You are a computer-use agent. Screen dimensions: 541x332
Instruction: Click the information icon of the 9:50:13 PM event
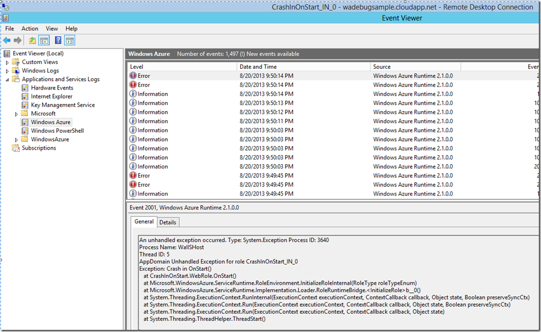pos(133,103)
